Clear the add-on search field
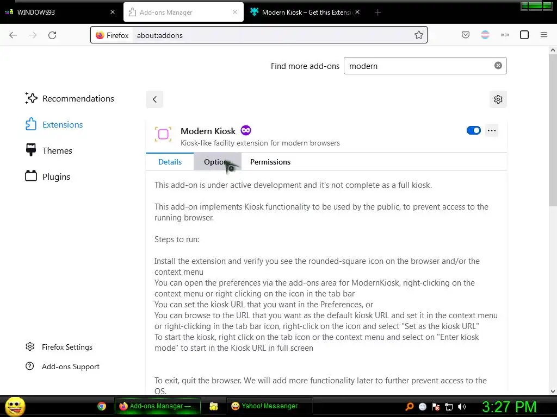Screen dimensions: 557x417 click(498, 66)
